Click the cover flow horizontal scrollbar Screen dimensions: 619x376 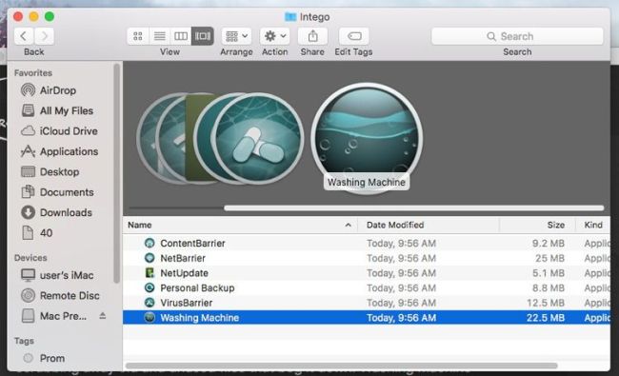pos(413,208)
